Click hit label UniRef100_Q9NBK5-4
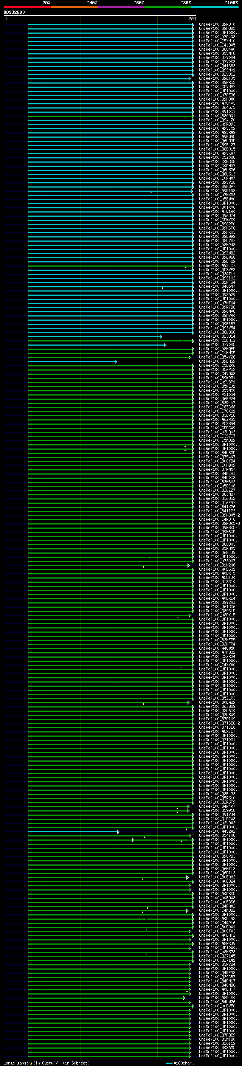The height and width of the screenshot is (1066, 242). coord(219,528)
